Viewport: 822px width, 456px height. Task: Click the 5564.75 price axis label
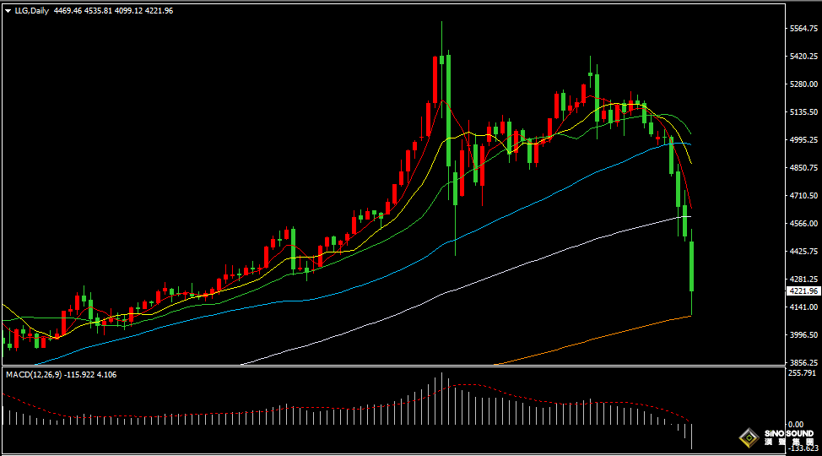[803, 29]
